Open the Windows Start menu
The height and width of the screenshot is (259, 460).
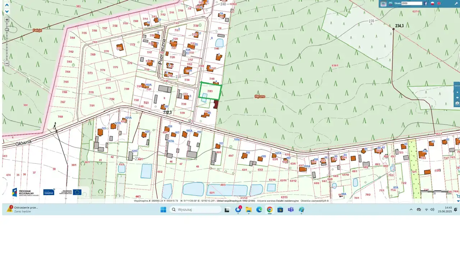163,210
